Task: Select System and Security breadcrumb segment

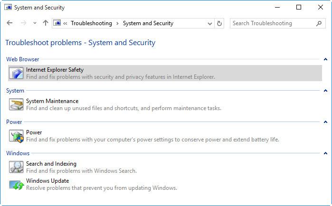Action: tap(148, 23)
